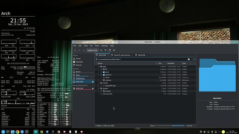Collapse the boot folder
This screenshot has width=239, height=134.
pos(98,67)
